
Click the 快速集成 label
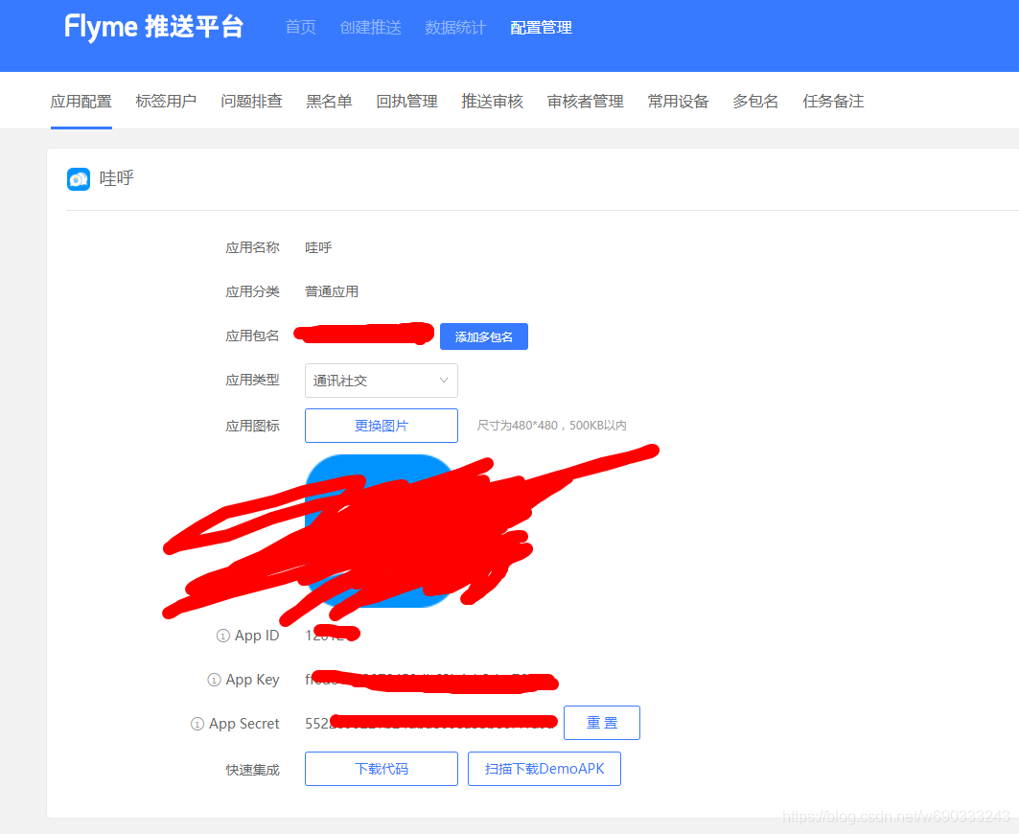pyautogui.click(x=252, y=771)
